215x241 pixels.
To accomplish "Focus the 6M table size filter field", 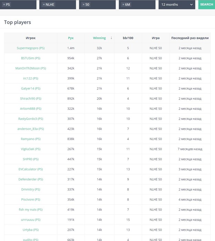I will click(x=141, y=5).
